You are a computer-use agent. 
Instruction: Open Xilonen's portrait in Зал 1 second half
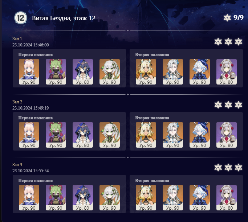pyautogui.click(x=146, y=72)
